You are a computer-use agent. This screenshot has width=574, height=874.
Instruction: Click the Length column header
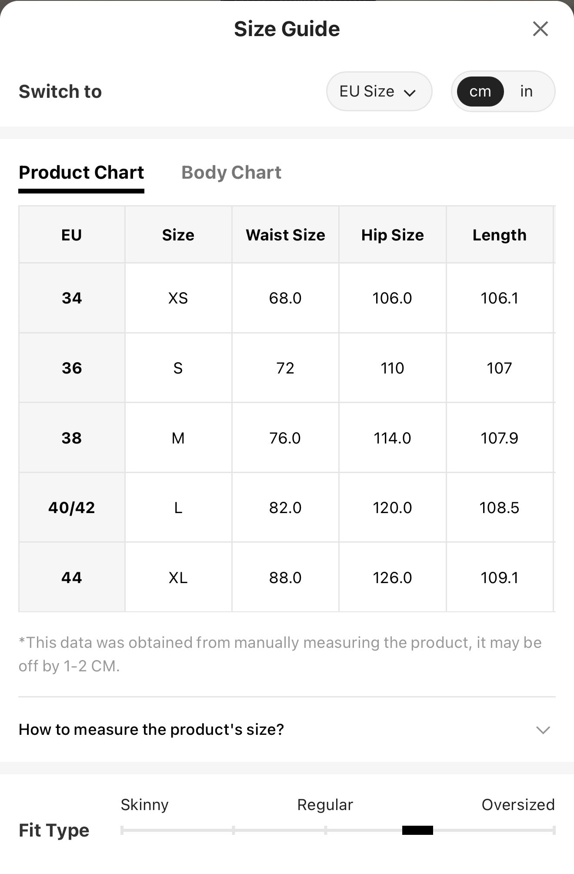click(x=500, y=235)
